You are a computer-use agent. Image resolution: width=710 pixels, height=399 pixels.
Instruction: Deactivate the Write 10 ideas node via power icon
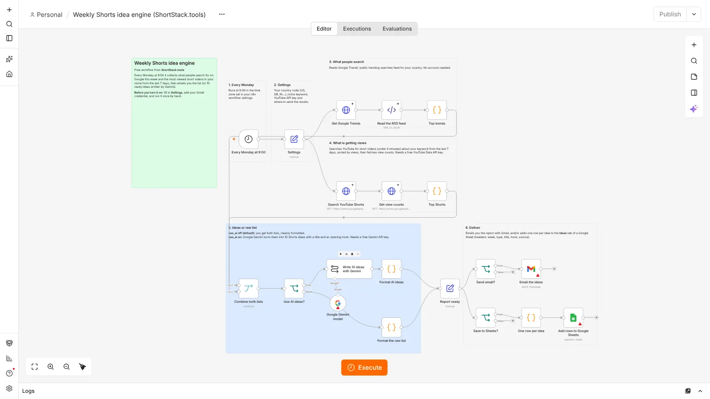(x=347, y=254)
